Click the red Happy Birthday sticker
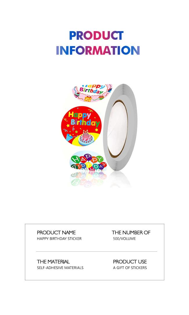189x315 pixels. pyautogui.click(x=81, y=126)
